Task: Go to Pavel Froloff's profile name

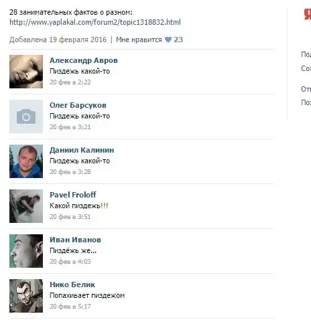Action: (x=73, y=195)
